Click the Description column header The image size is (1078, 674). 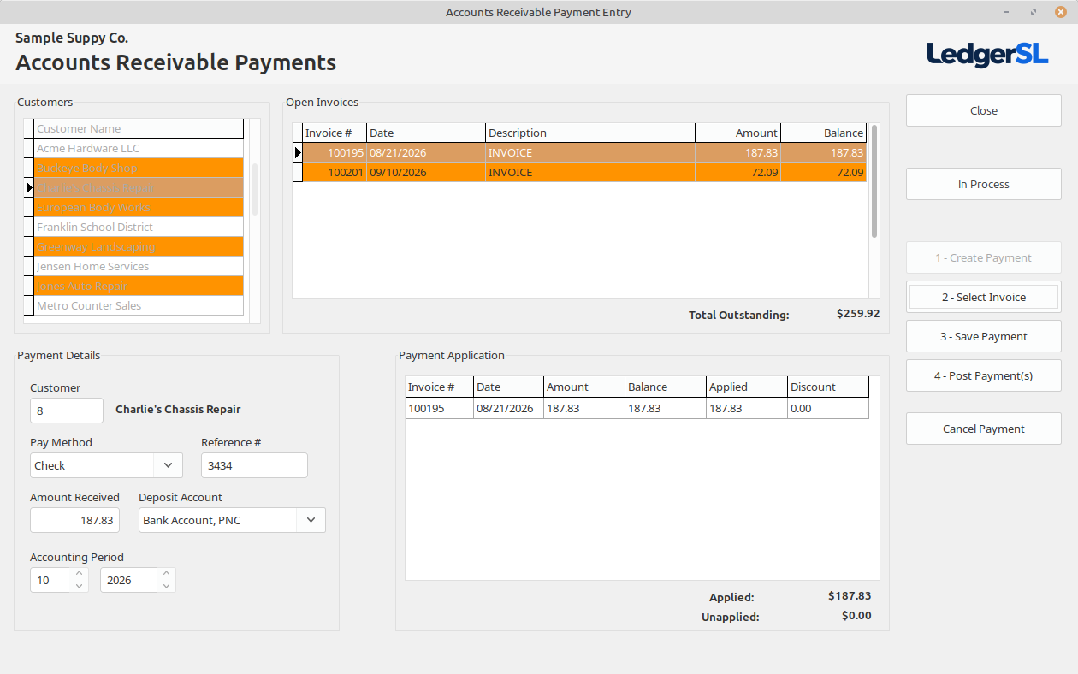tap(590, 133)
